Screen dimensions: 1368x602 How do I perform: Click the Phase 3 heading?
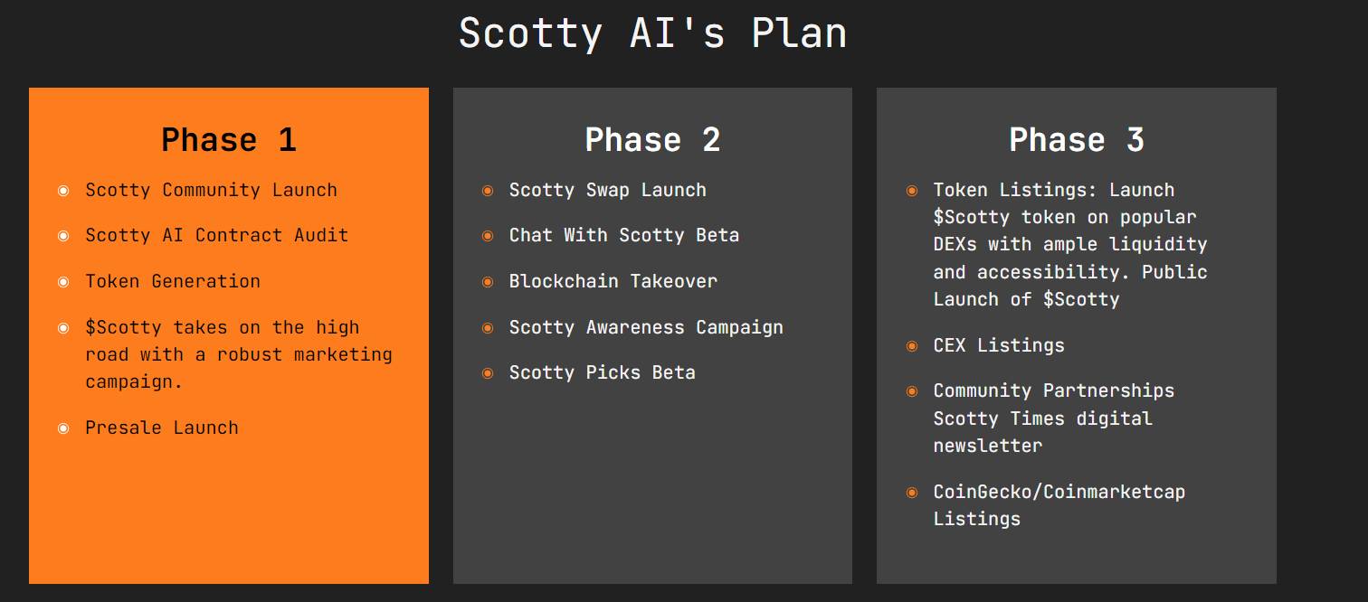click(x=1077, y=140)
